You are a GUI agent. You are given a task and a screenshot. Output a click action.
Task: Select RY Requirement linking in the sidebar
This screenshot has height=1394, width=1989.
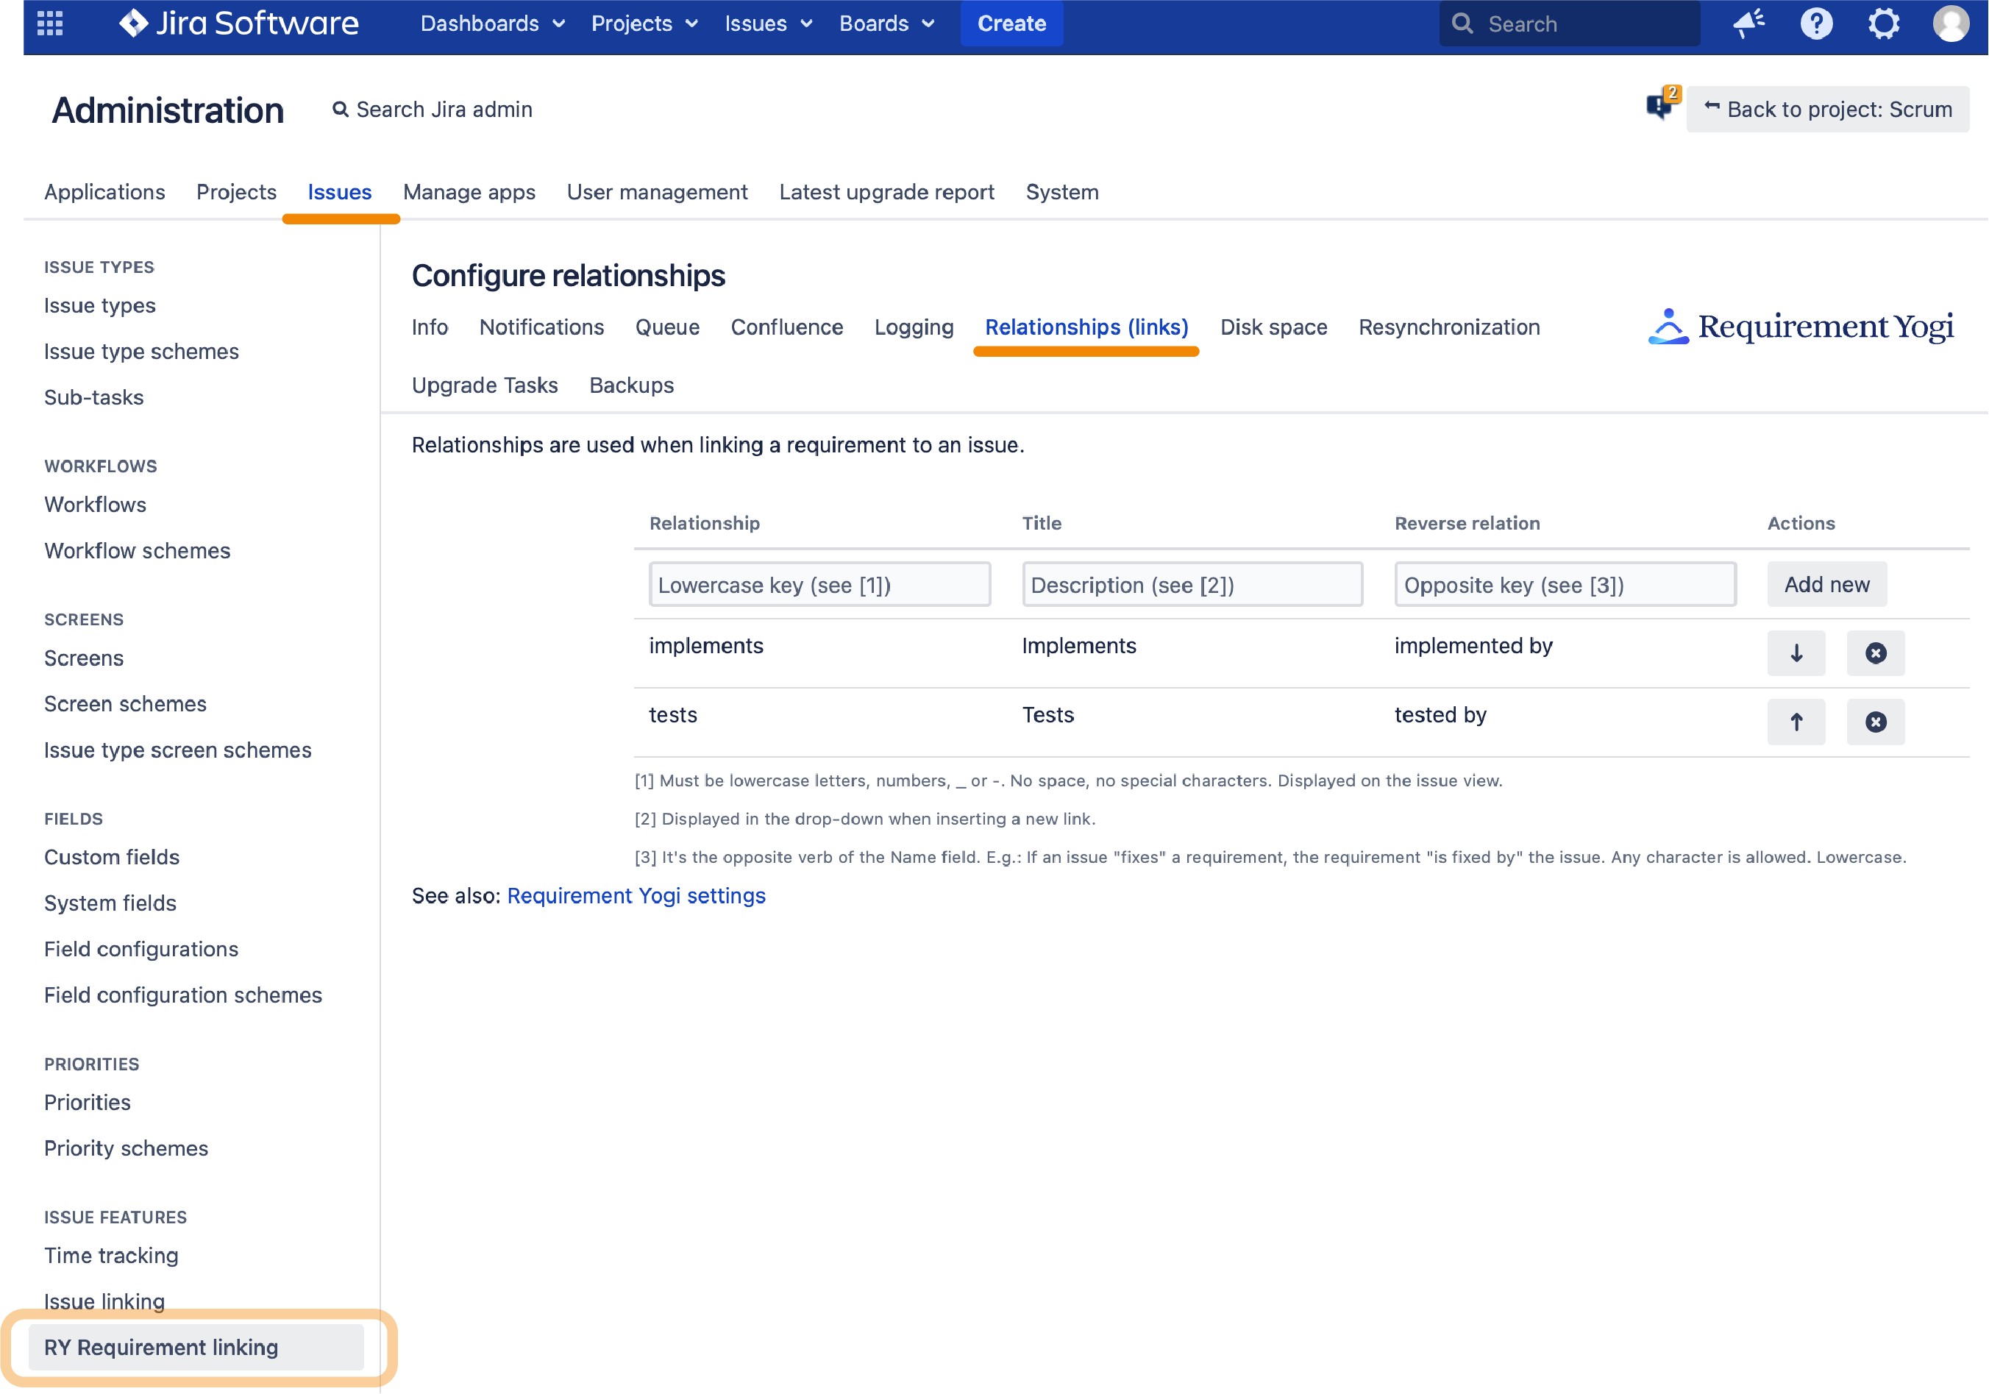[x=161, y=1346]
